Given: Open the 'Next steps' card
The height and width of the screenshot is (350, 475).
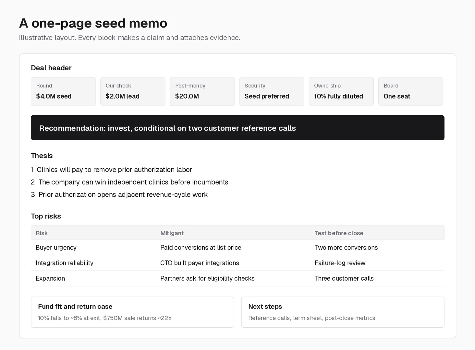Looking at the screenshot, I should 343,312.
